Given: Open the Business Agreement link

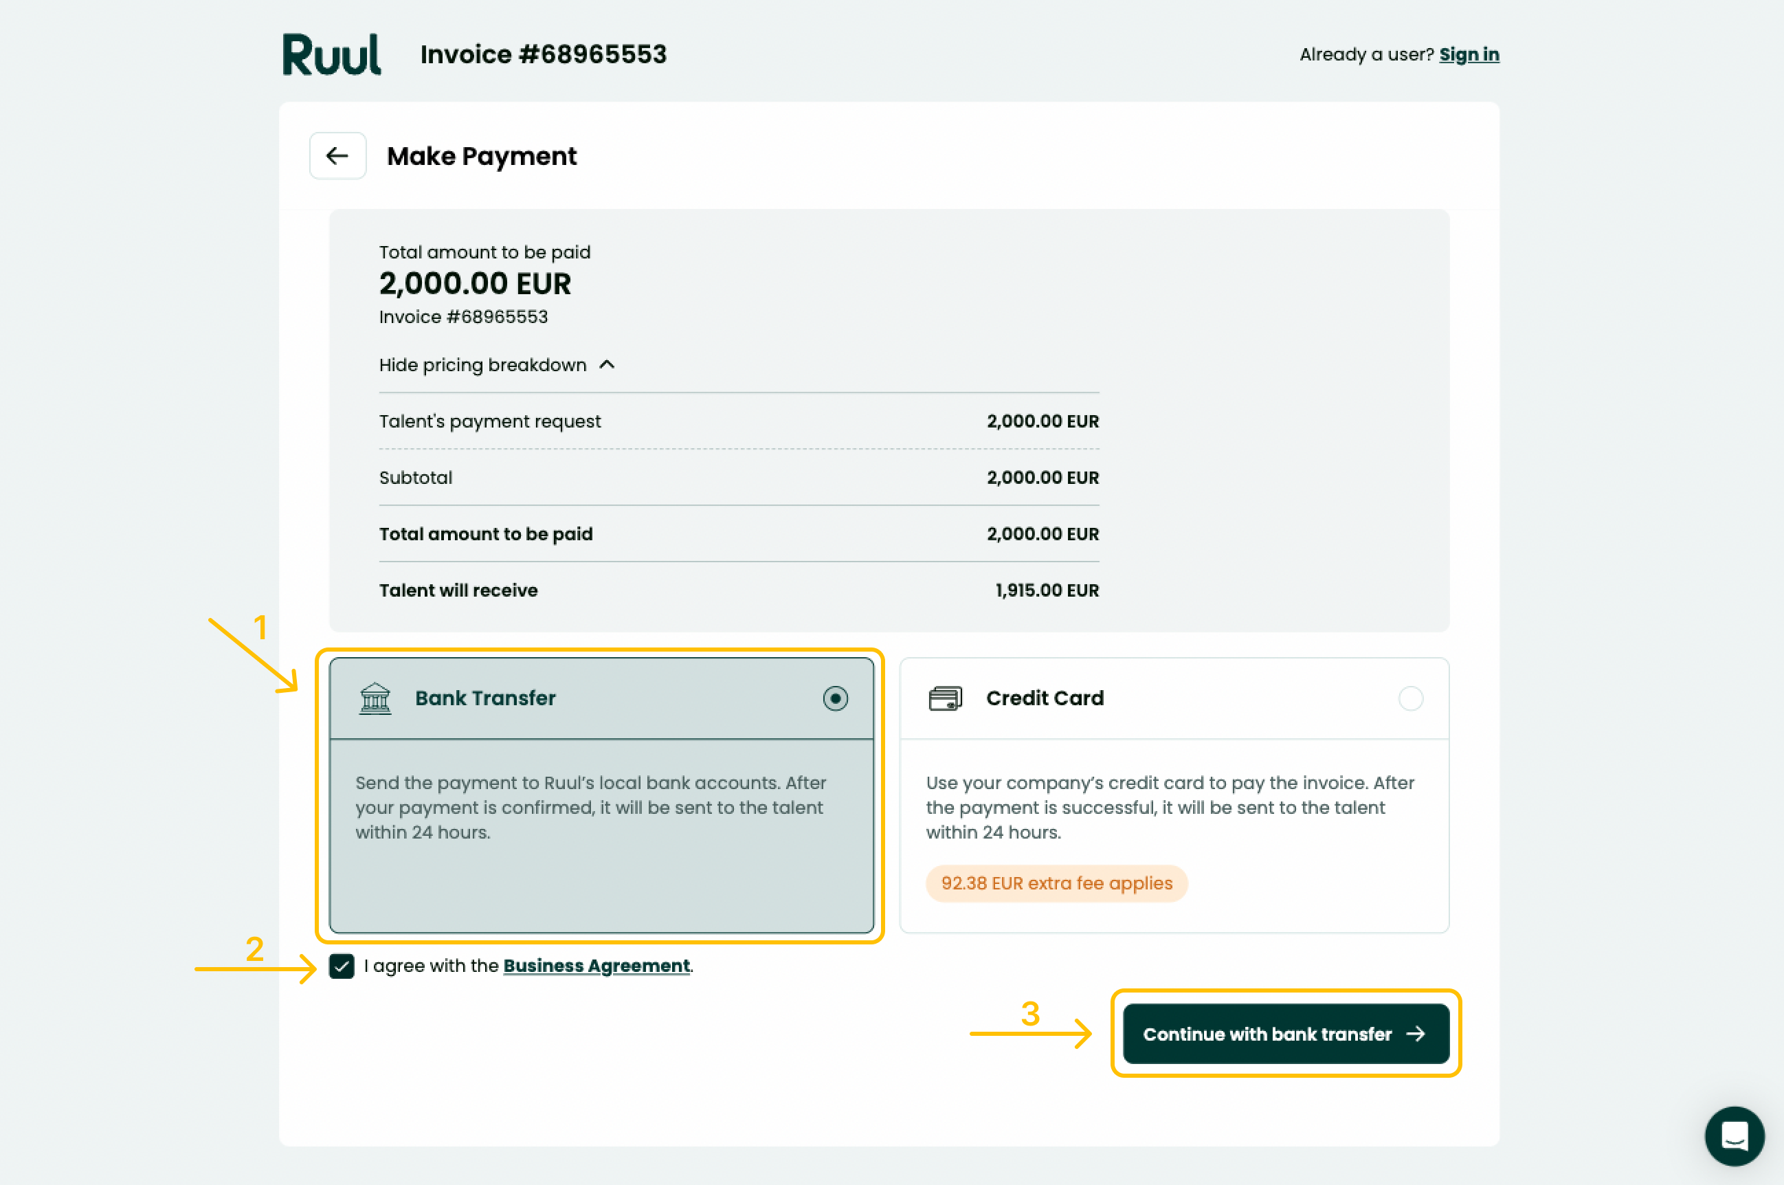Looking at the screenshot, I should pyautogui.click(x=596, y=966).
